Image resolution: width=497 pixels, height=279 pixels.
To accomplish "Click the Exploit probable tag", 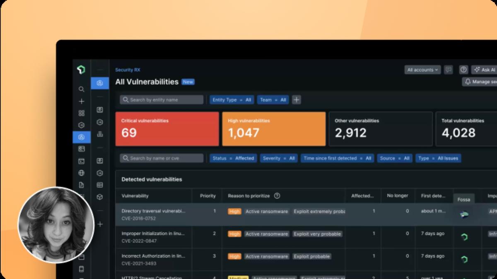I will tap(312, 256).
